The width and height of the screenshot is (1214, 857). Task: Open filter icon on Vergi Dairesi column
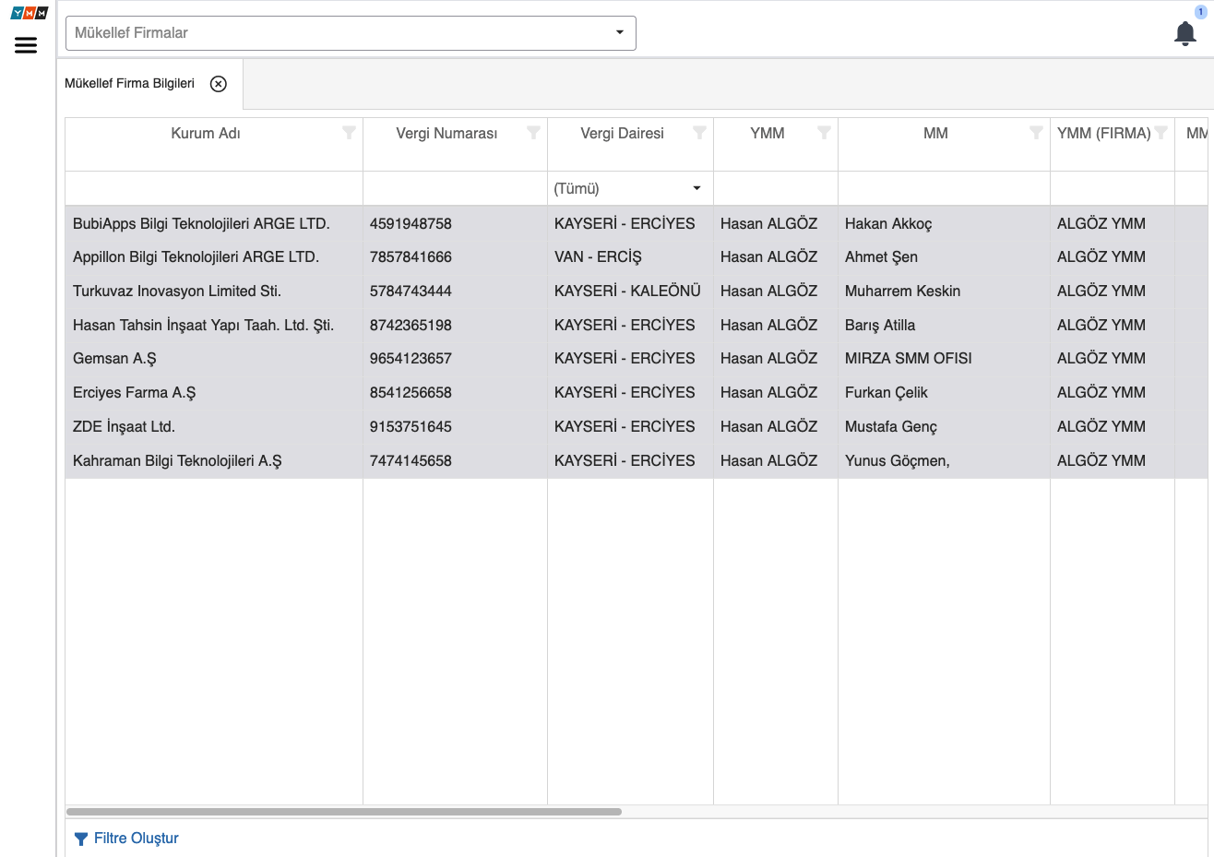click(699, 133)
